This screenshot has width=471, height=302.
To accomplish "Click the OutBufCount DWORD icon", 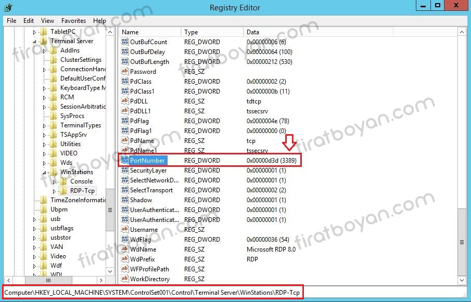I will [x=125, y=42].
